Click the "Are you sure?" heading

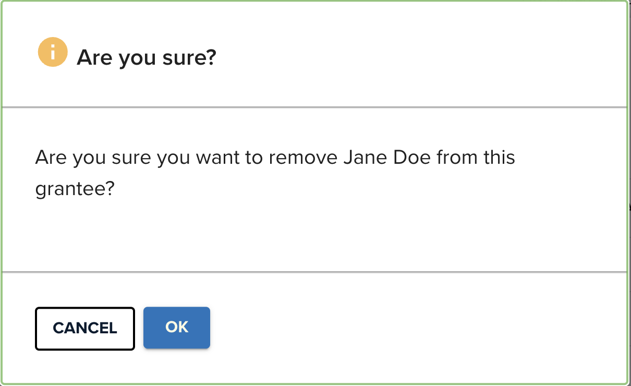click(x=146, y=57)
